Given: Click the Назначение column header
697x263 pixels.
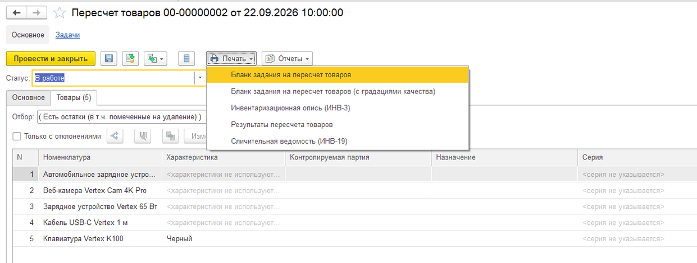Looking at the screenshot, I should (504, 157).
